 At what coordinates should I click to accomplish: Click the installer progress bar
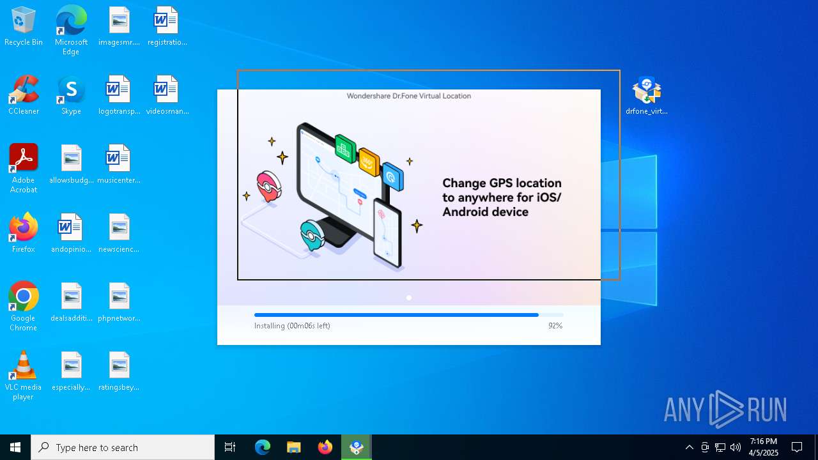[409, 315]
